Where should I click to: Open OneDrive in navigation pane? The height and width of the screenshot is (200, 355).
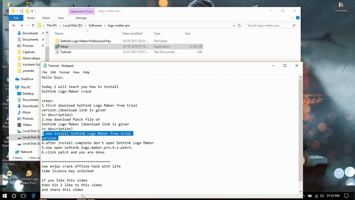(27, 79)
